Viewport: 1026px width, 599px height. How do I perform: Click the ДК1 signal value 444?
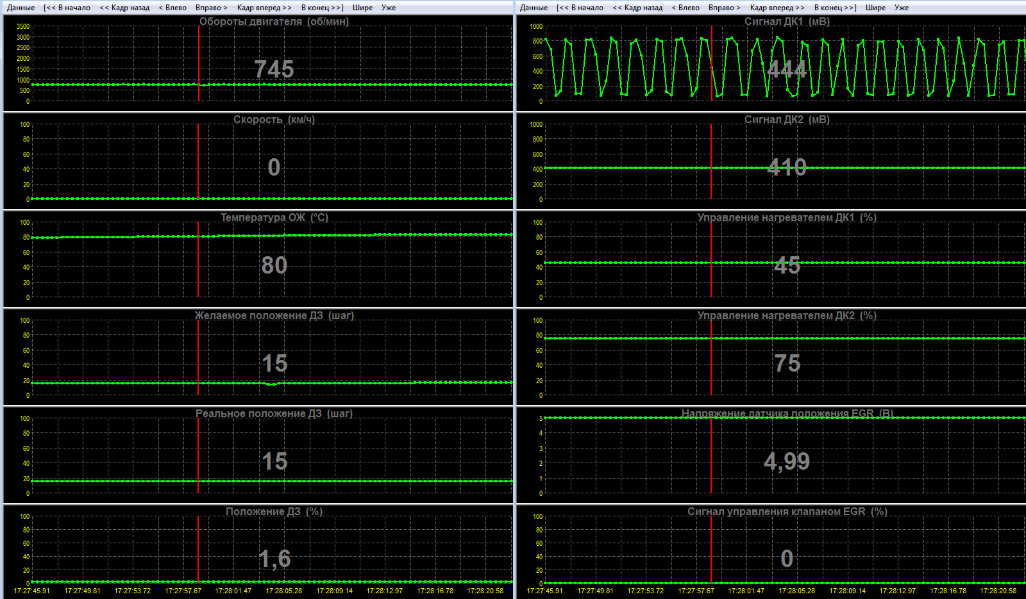pos(787,69)
